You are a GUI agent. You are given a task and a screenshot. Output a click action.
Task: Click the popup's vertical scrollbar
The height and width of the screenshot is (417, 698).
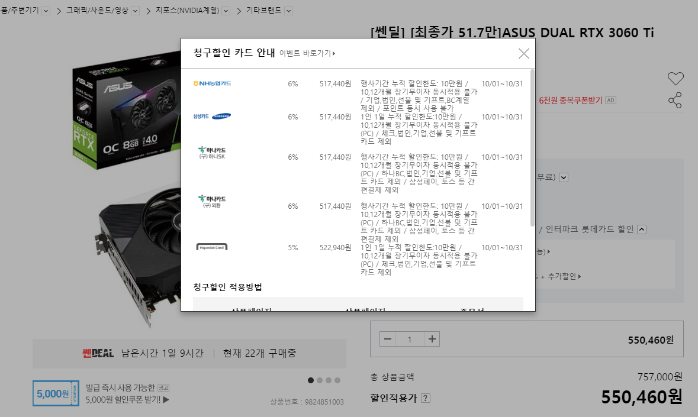(532, 148)
